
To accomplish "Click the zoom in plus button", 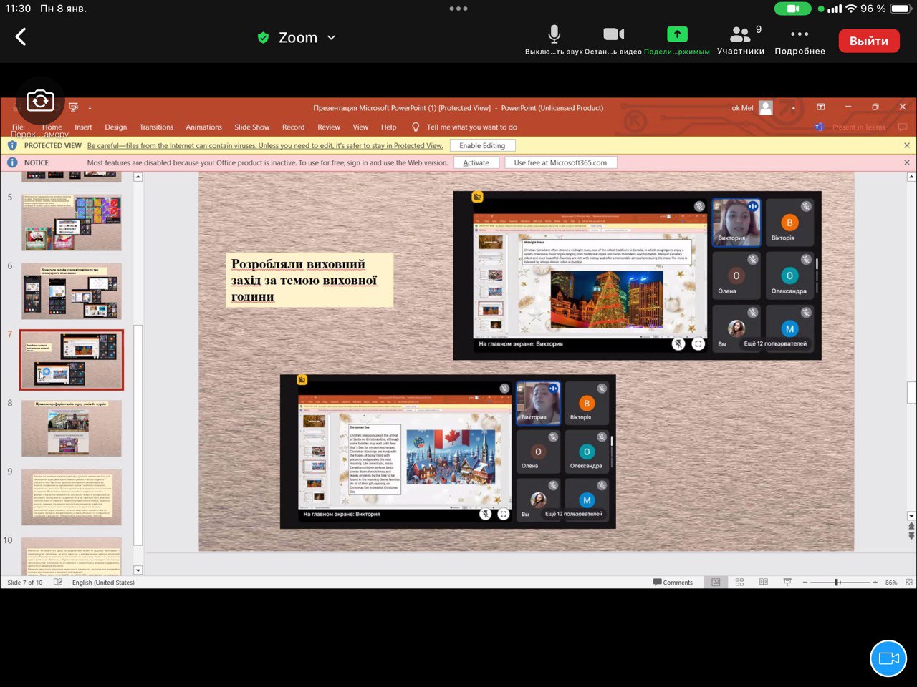I will pyautogui.click(x=875, y=583).
